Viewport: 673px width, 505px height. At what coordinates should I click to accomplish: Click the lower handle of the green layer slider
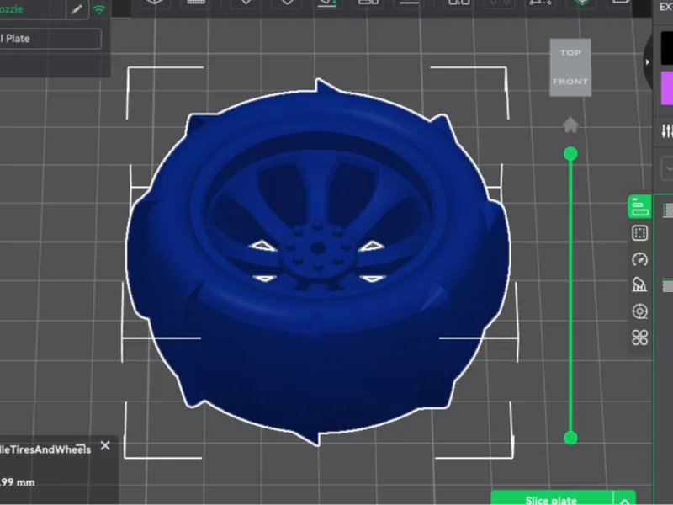(570, 438)
